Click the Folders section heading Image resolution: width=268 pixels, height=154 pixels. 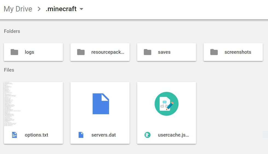point(12,31)
